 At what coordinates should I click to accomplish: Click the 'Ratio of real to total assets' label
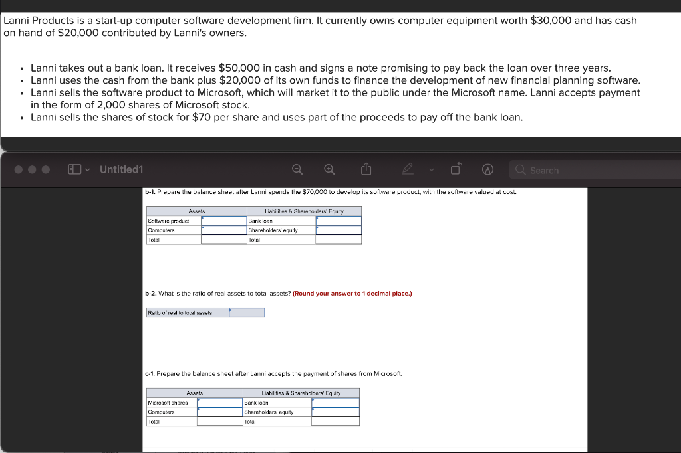click(x=180, y=313)
